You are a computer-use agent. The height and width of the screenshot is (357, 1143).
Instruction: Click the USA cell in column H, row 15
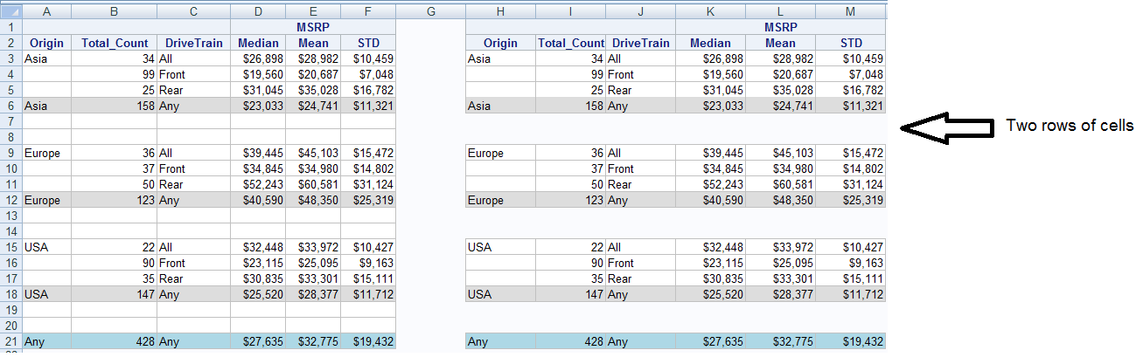coord(501,248)
